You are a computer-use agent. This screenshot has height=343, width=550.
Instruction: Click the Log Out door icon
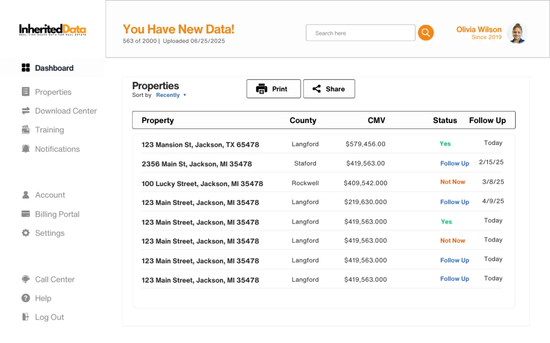pos(26,317)
